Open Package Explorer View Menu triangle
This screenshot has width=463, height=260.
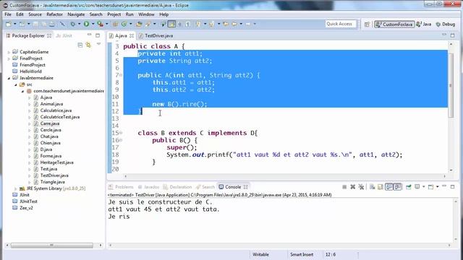tap(98, 44)
